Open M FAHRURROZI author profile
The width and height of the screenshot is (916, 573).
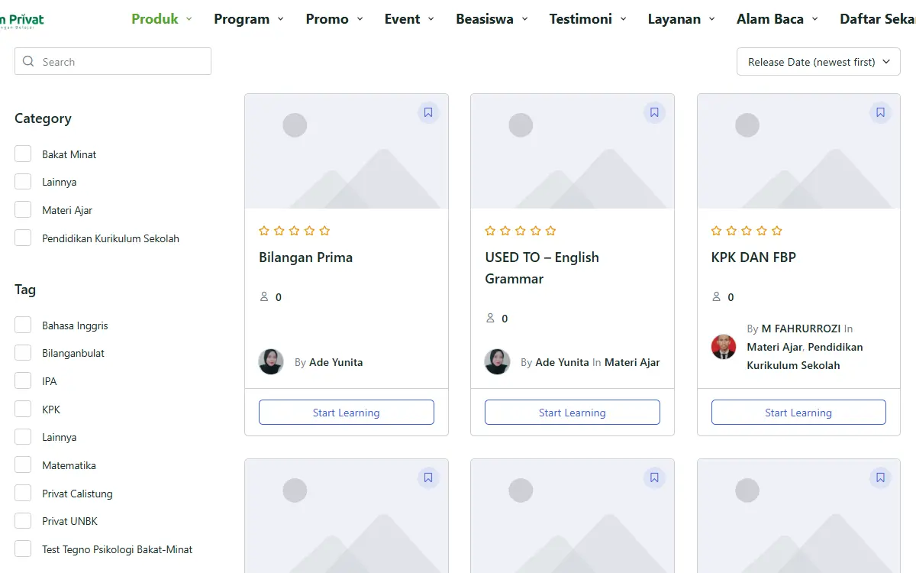801,329
